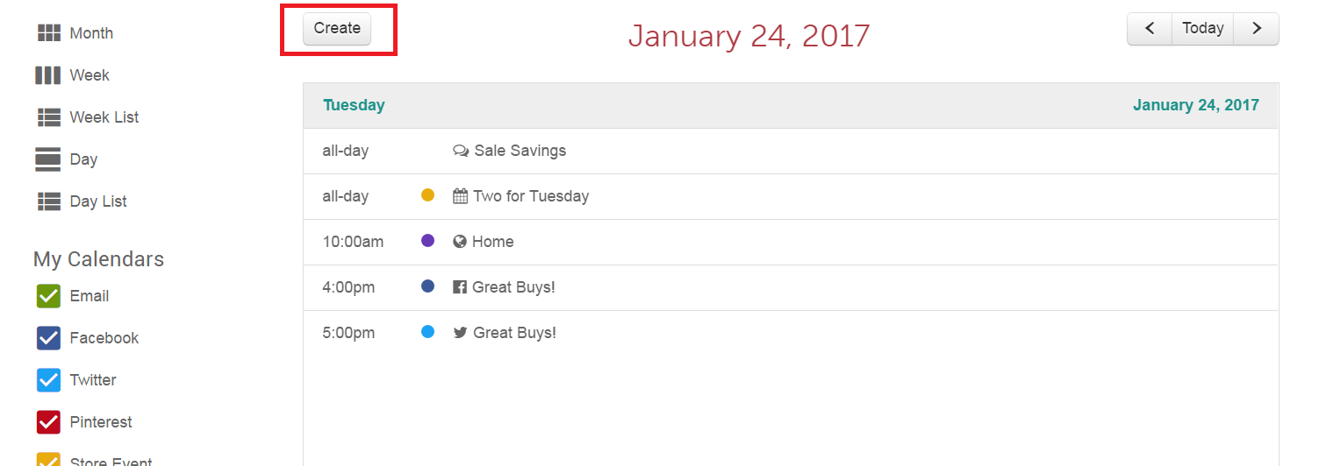The image size is (1319, 466).
Task: Jump to Today in the calendar
Action: pos(1202,29)
